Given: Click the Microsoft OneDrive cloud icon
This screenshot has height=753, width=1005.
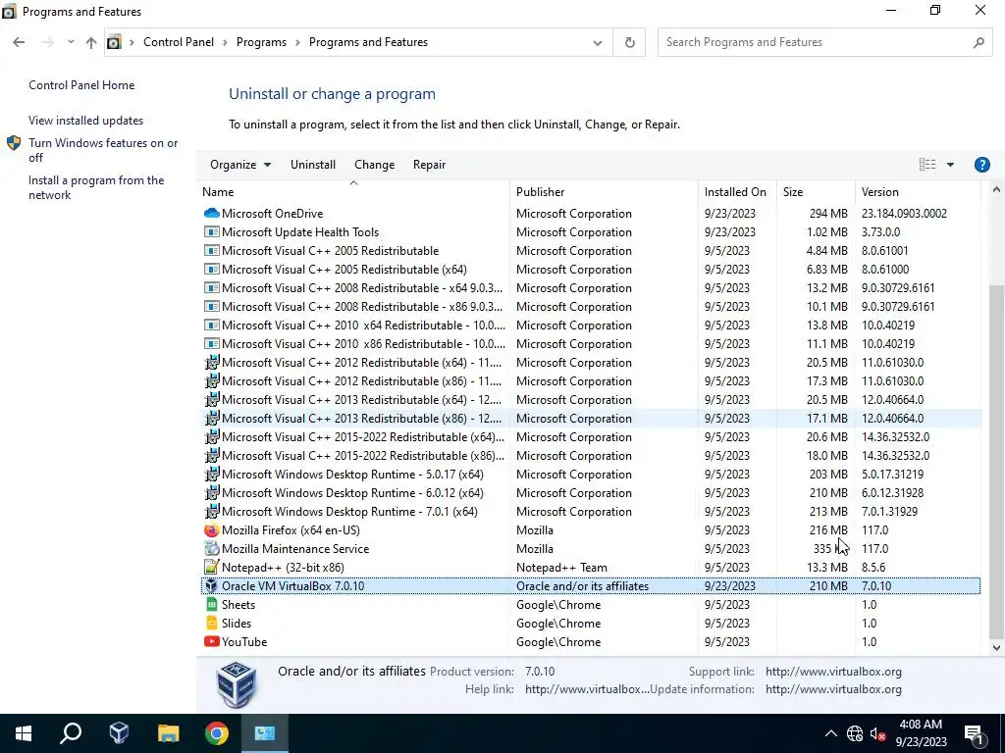Looking at the screenshot, I should [212, 213].
